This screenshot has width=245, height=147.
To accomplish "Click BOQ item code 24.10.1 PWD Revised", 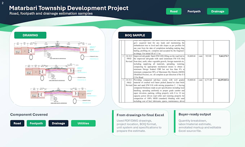I will click(x=129, y=82).
